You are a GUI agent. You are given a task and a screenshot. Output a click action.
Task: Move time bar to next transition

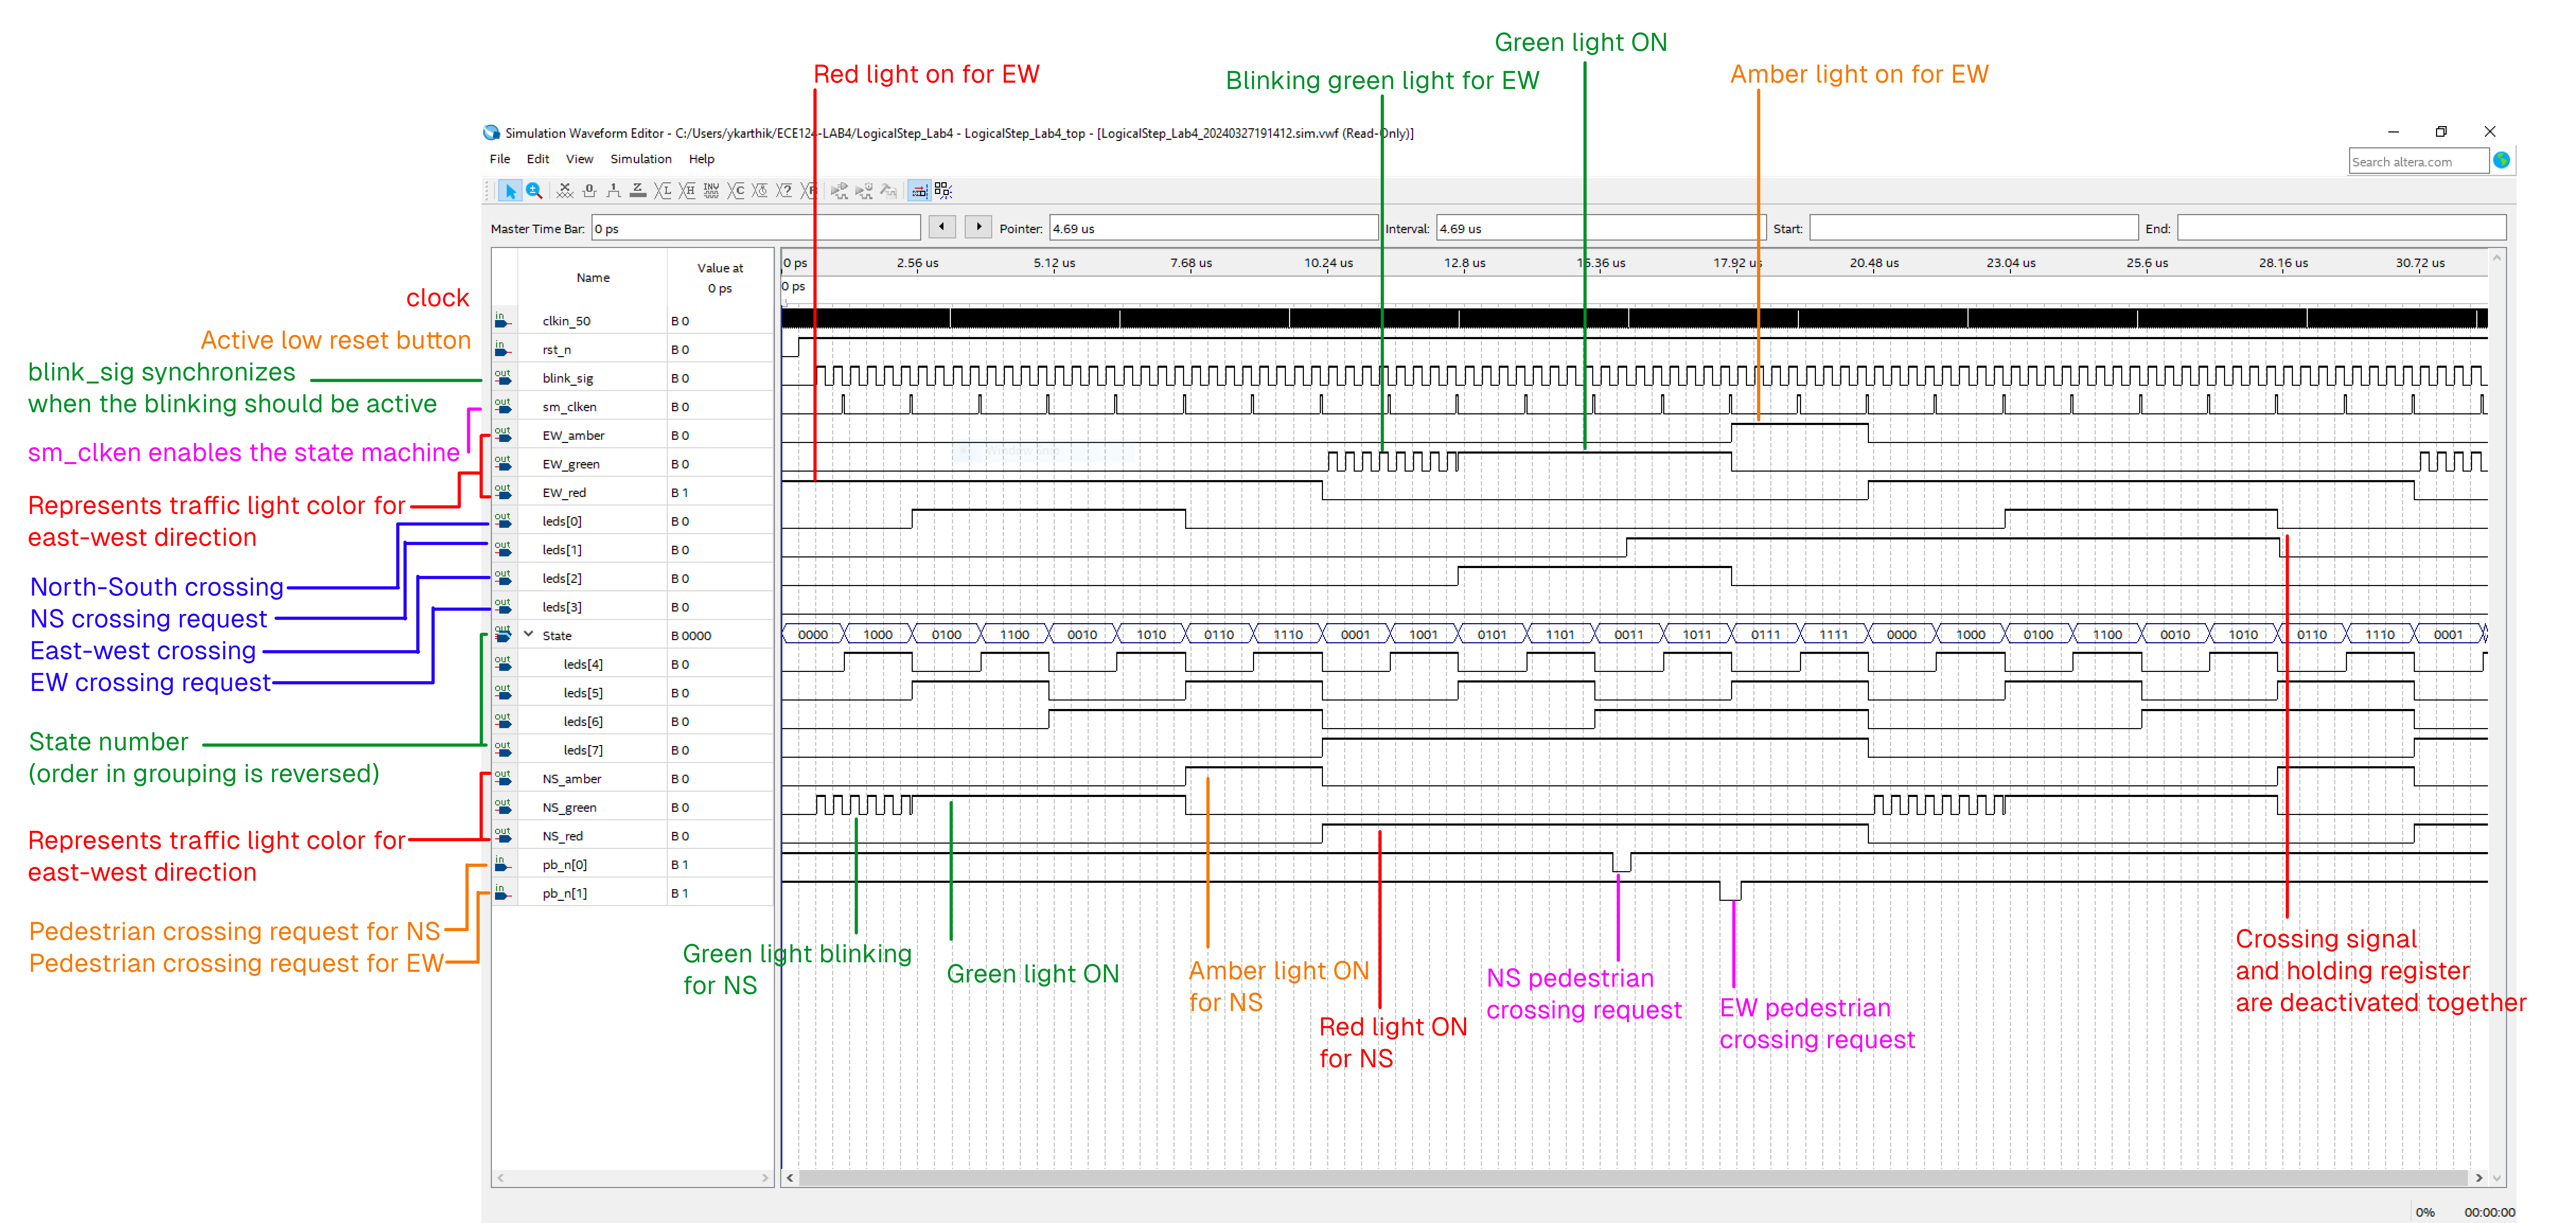point(978,226)
